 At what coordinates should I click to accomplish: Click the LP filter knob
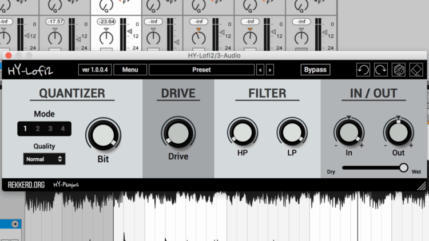(292, 132)
